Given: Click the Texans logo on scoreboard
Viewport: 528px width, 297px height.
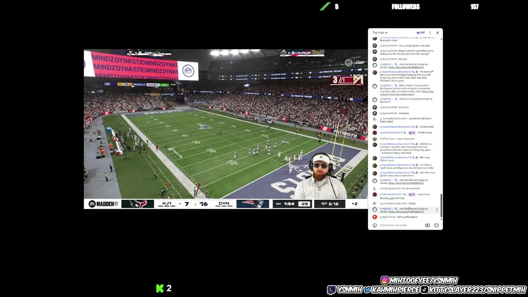Looking at the screenshot, I should pyautogui.click(x=137, y=204).
